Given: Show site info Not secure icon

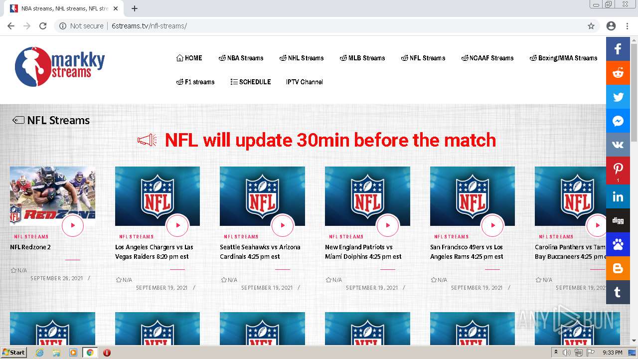Looking at the screenshot, I should point(63,26).
